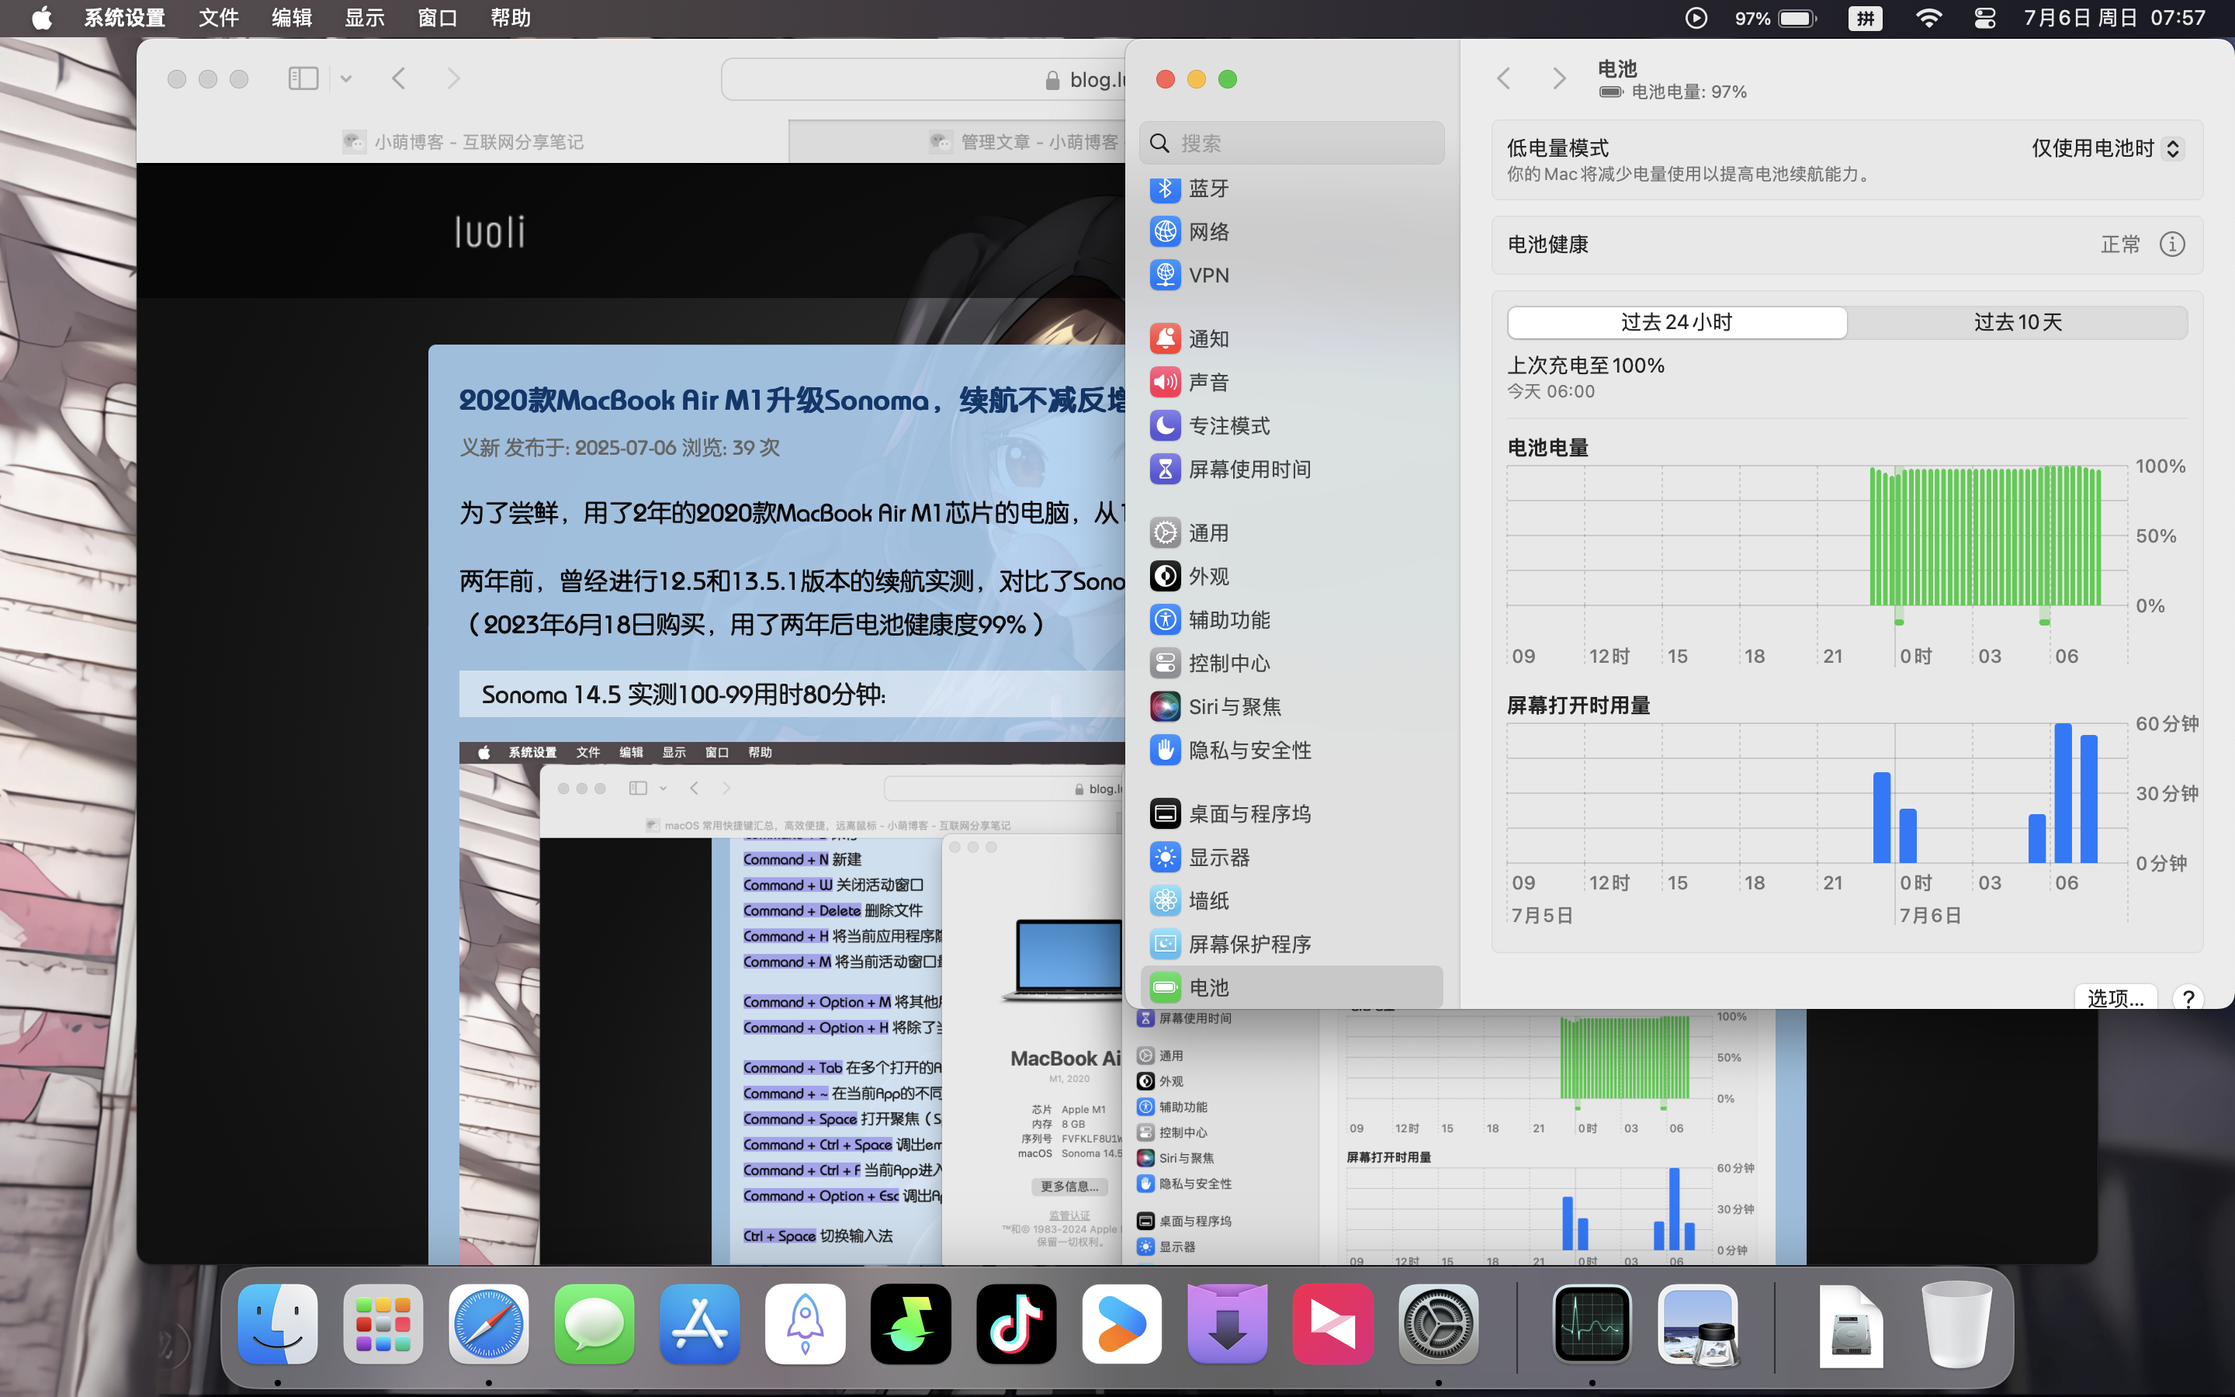Click the luoli site logo in Safari

(490, 232)
